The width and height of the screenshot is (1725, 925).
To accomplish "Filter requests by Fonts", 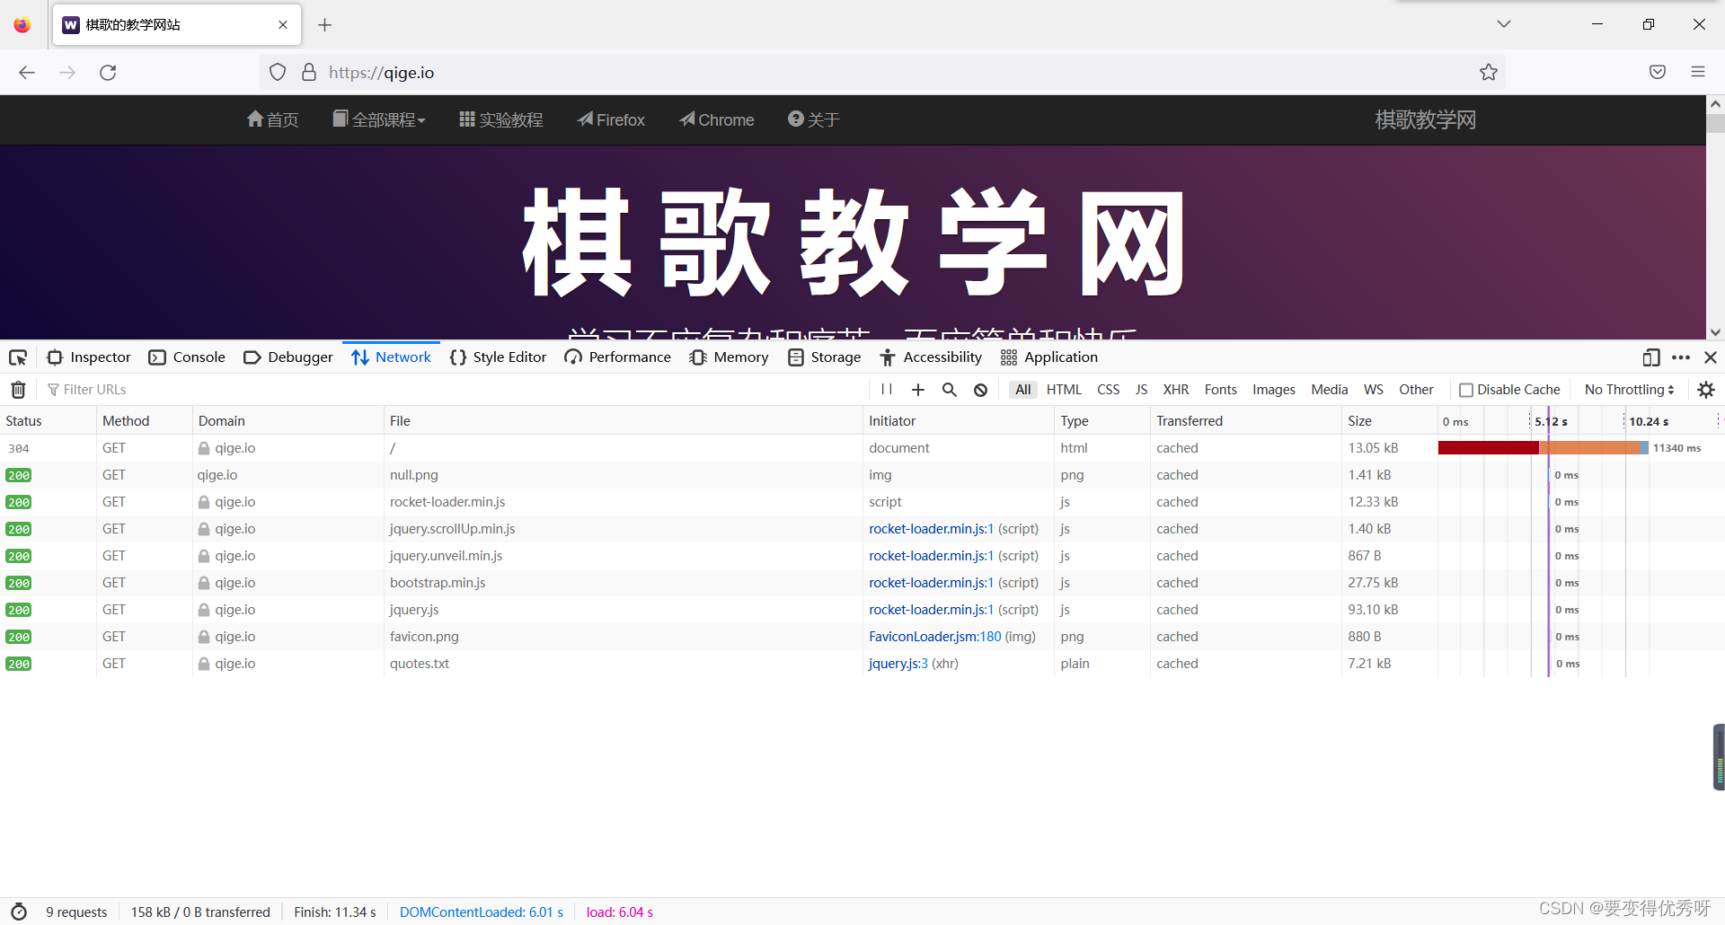I will 1221,390.
